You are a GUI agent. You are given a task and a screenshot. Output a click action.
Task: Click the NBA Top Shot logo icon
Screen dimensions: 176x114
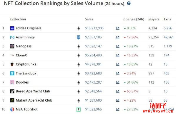pyautogui.click(x=12, y=109)
